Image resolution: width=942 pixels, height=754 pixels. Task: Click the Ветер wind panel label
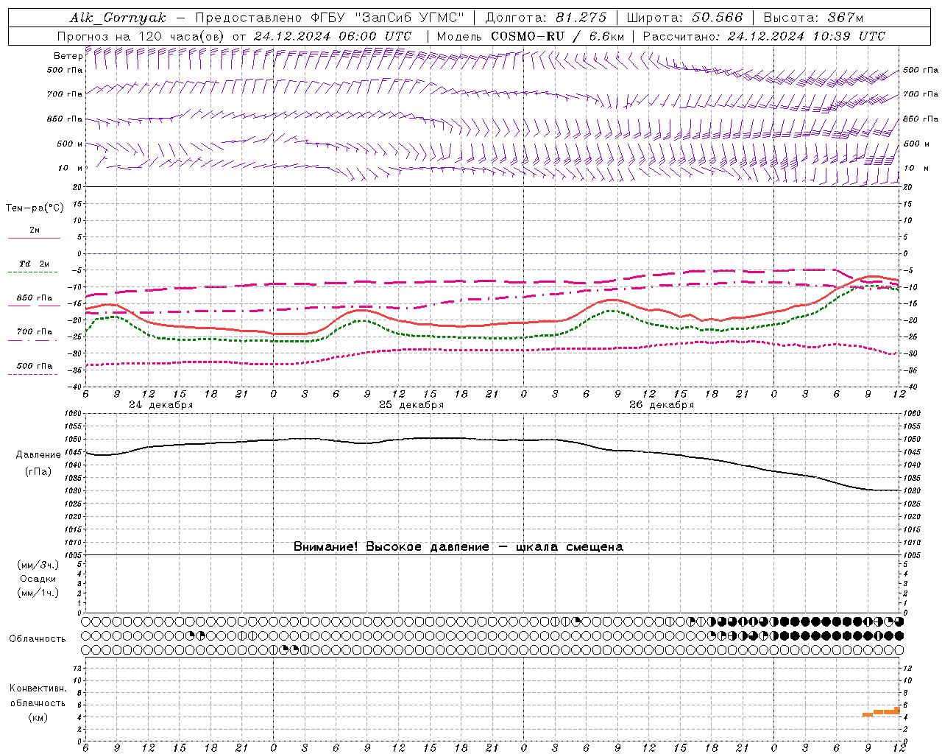click(68, 56)
